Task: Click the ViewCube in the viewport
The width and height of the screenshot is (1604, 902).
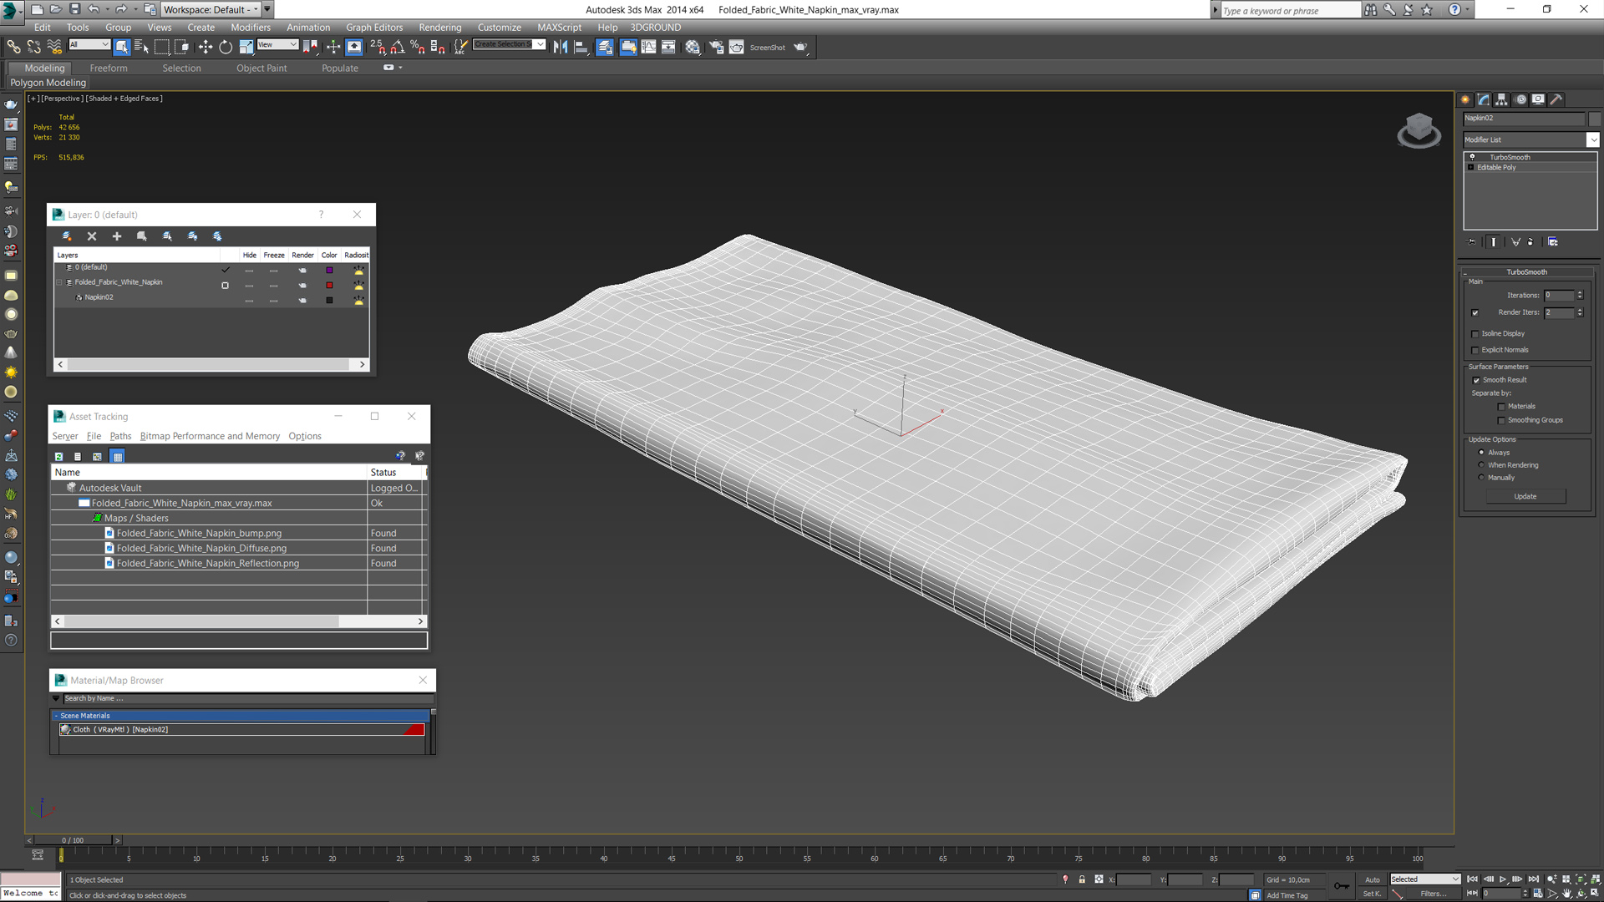Action: point(1419,130)
